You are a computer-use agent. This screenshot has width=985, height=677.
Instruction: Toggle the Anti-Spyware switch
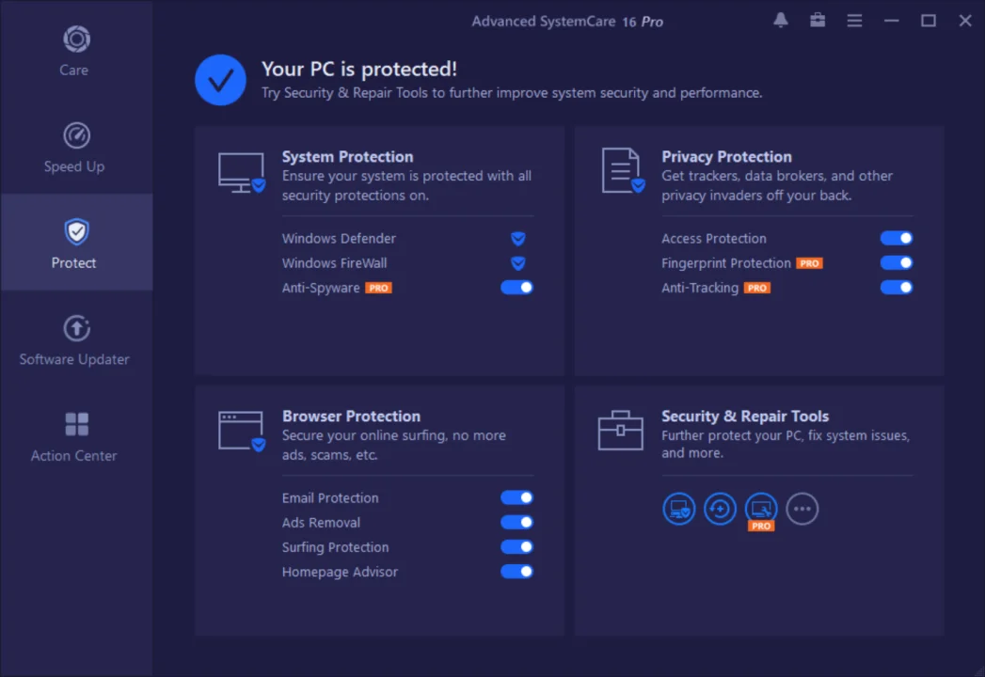coord(516,288)
